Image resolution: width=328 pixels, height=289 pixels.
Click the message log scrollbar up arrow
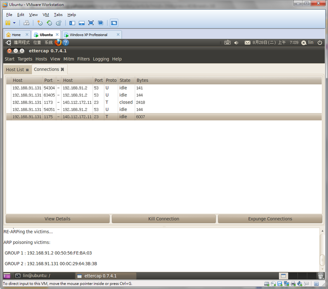pyautogui.click(x=322, y=231)
